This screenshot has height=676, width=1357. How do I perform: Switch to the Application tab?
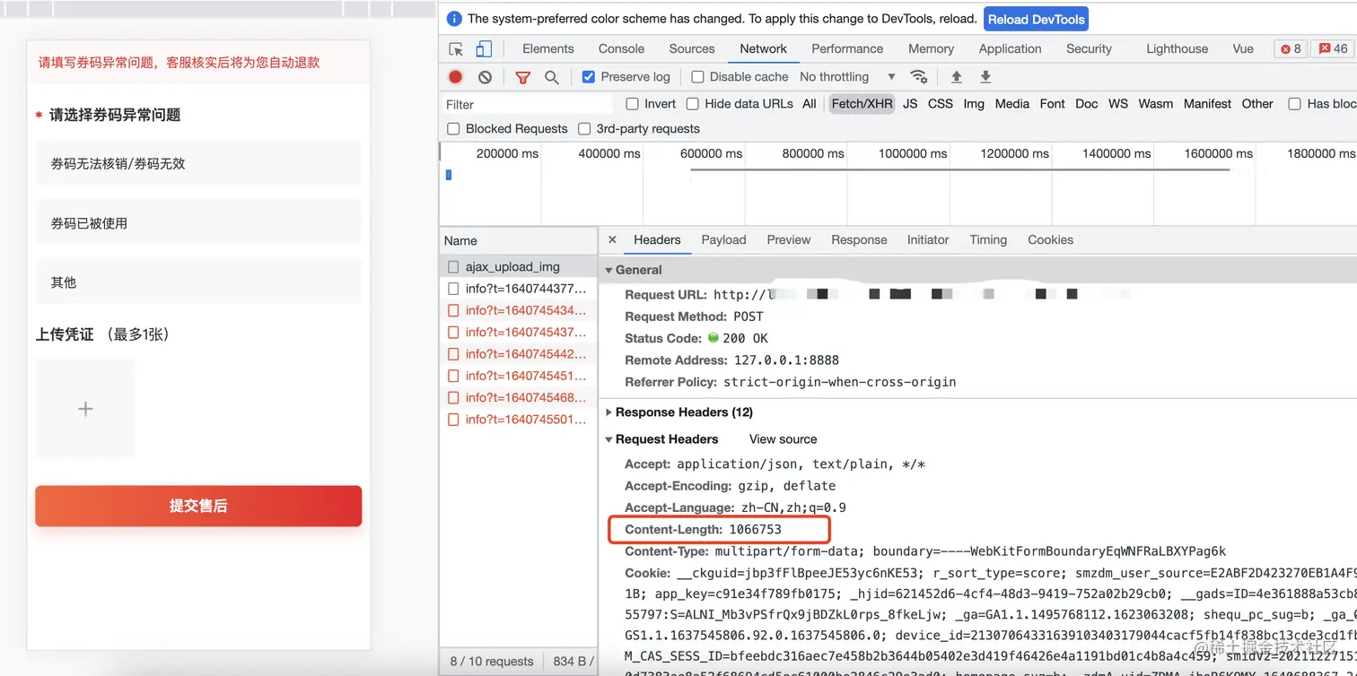(1011, 49)
